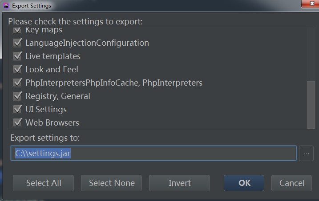Click the PhpStorm icon in title bar

6,5
